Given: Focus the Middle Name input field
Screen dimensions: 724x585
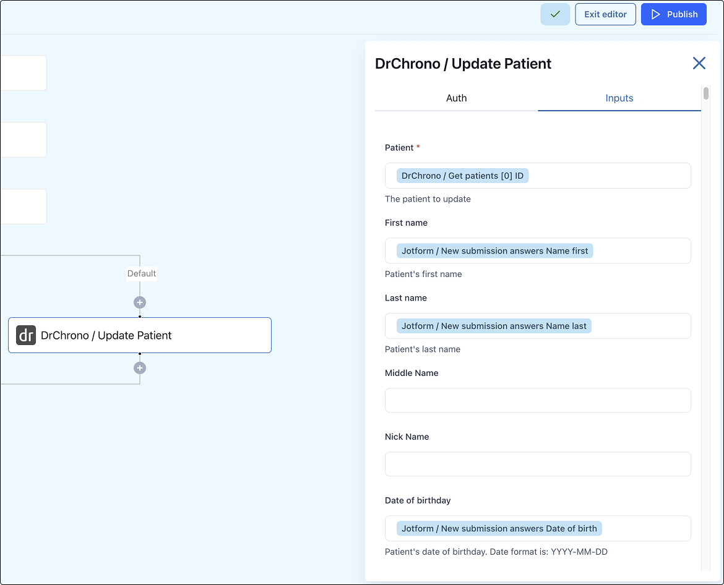Looking at the screenshot, I should tap(538, 401).
